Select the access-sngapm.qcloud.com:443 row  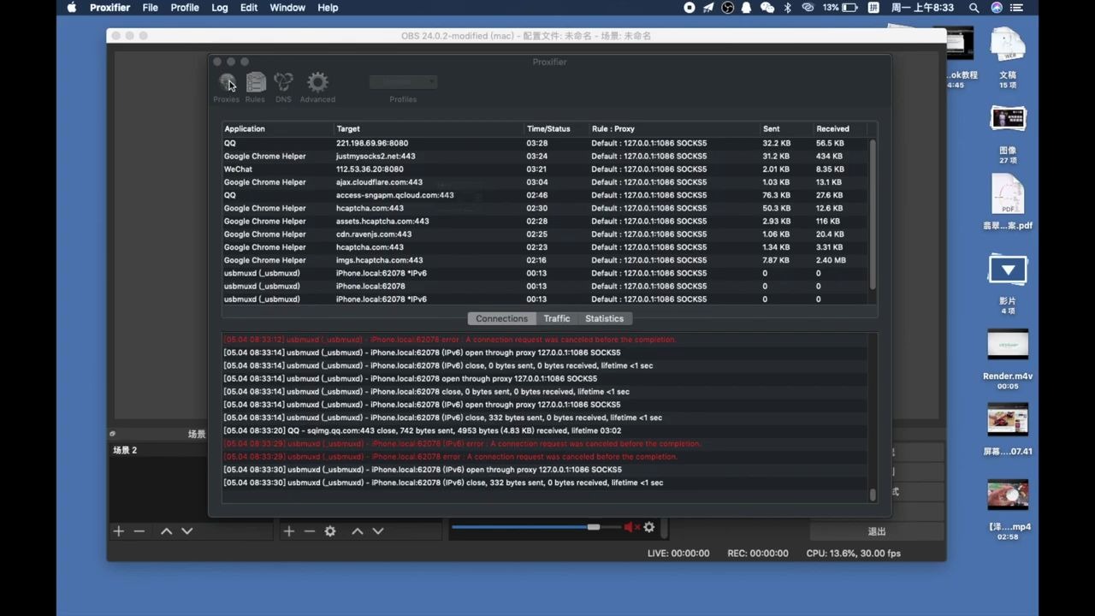coord(545,195)
